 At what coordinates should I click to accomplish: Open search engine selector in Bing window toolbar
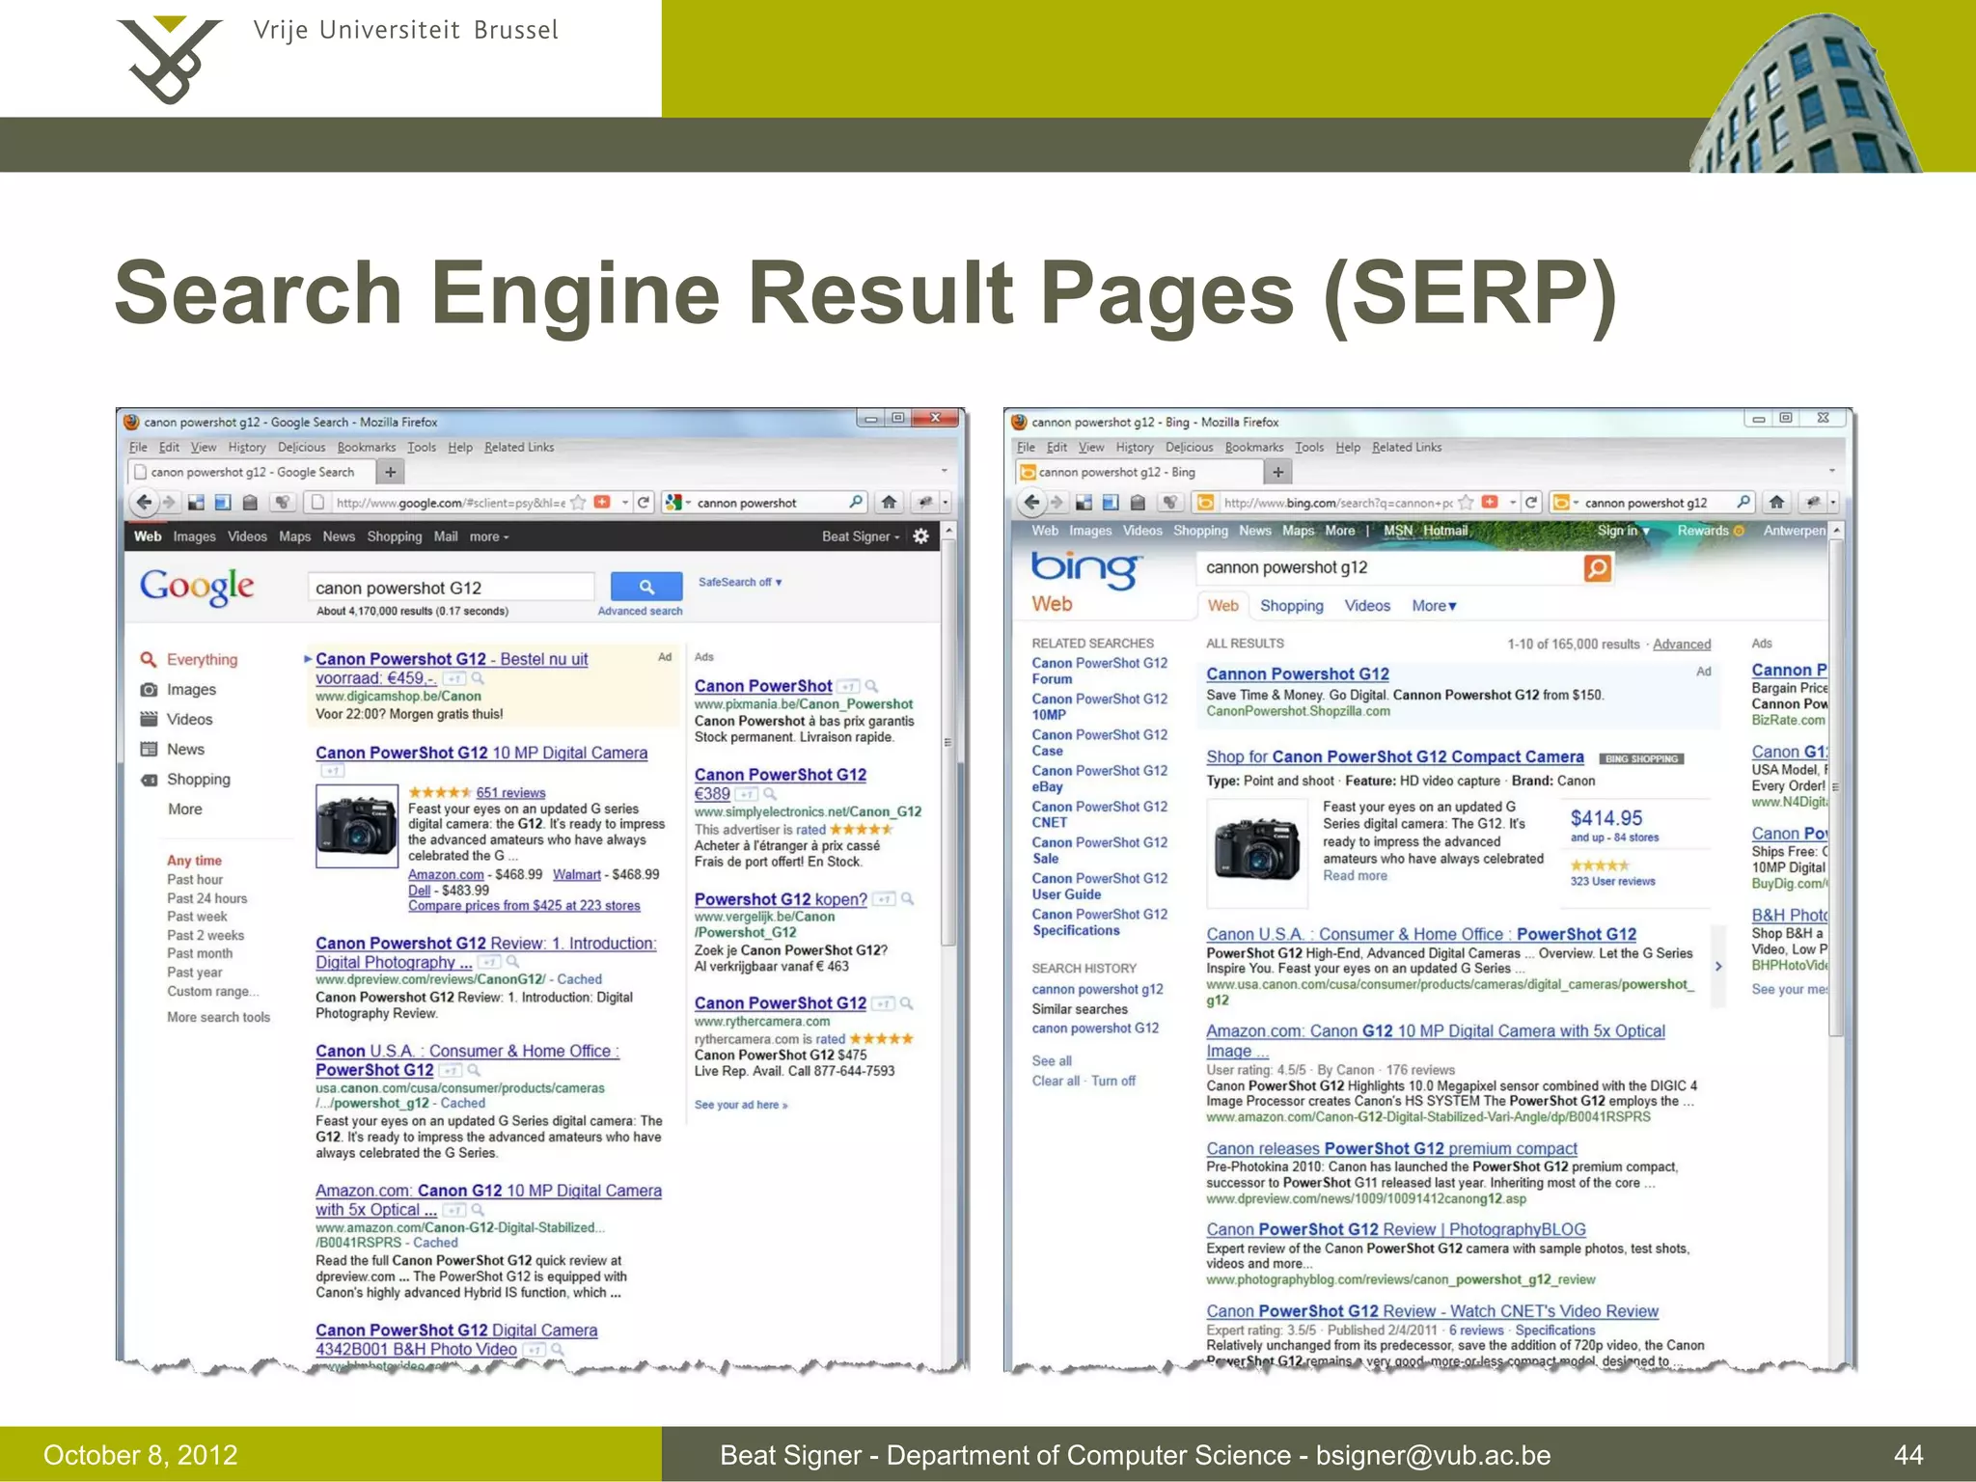1565,502
